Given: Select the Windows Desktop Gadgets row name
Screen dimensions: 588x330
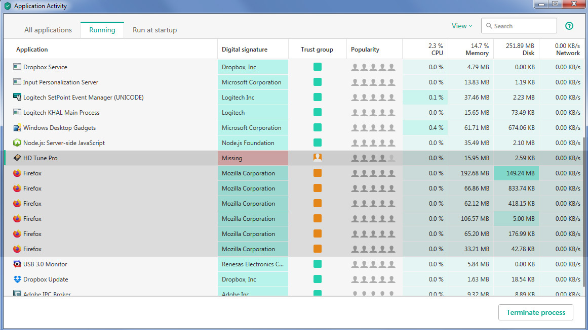Looking at the screenshot, I should (x=59, y=127).
